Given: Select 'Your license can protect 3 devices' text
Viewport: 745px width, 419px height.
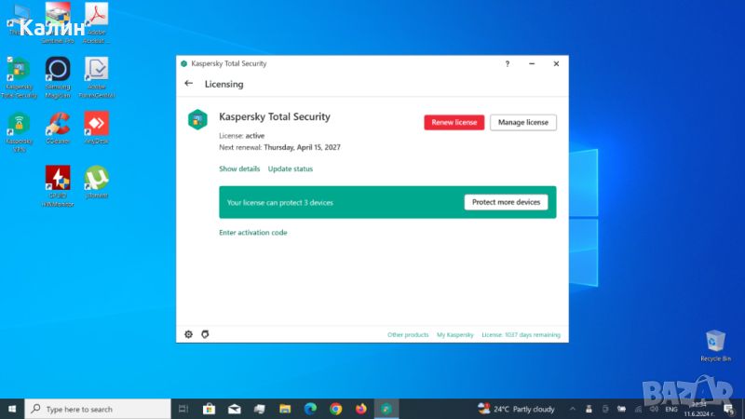Looking at the screenshot, I should [x=280, y=203].
